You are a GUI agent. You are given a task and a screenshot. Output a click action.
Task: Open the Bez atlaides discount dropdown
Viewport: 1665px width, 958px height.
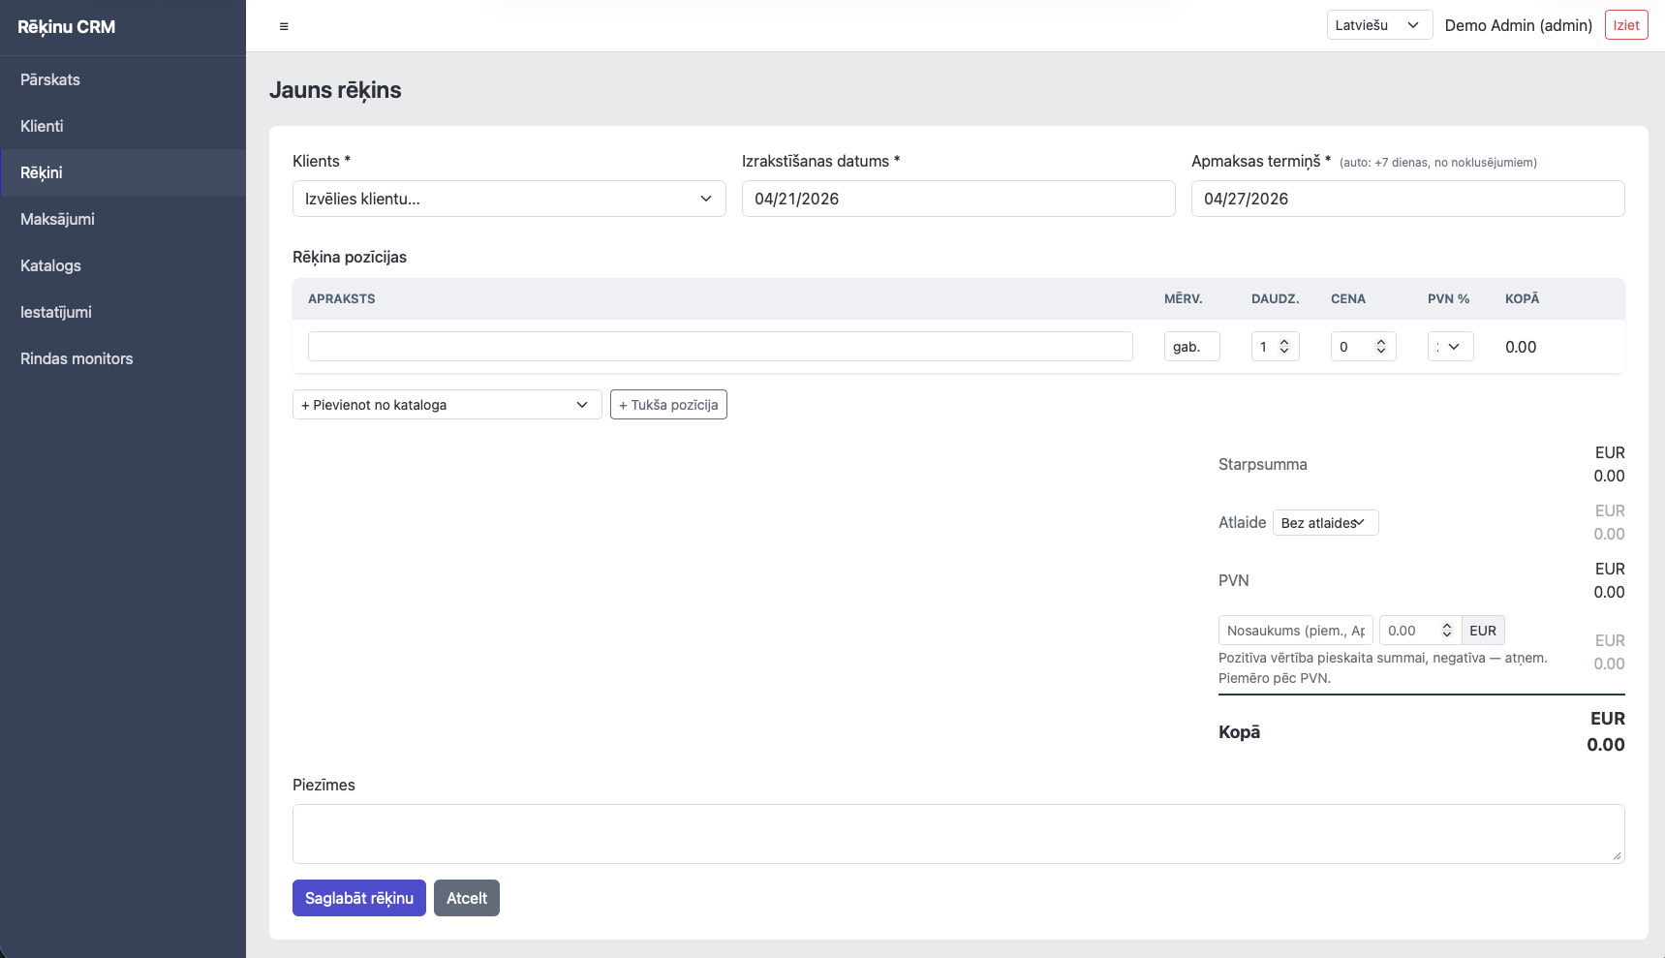coord(1324,523)
